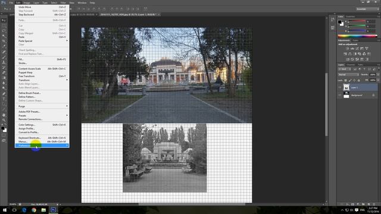381x214 pixels.
Task: Select the Lasso tool
Action: (x=4, y=31)
